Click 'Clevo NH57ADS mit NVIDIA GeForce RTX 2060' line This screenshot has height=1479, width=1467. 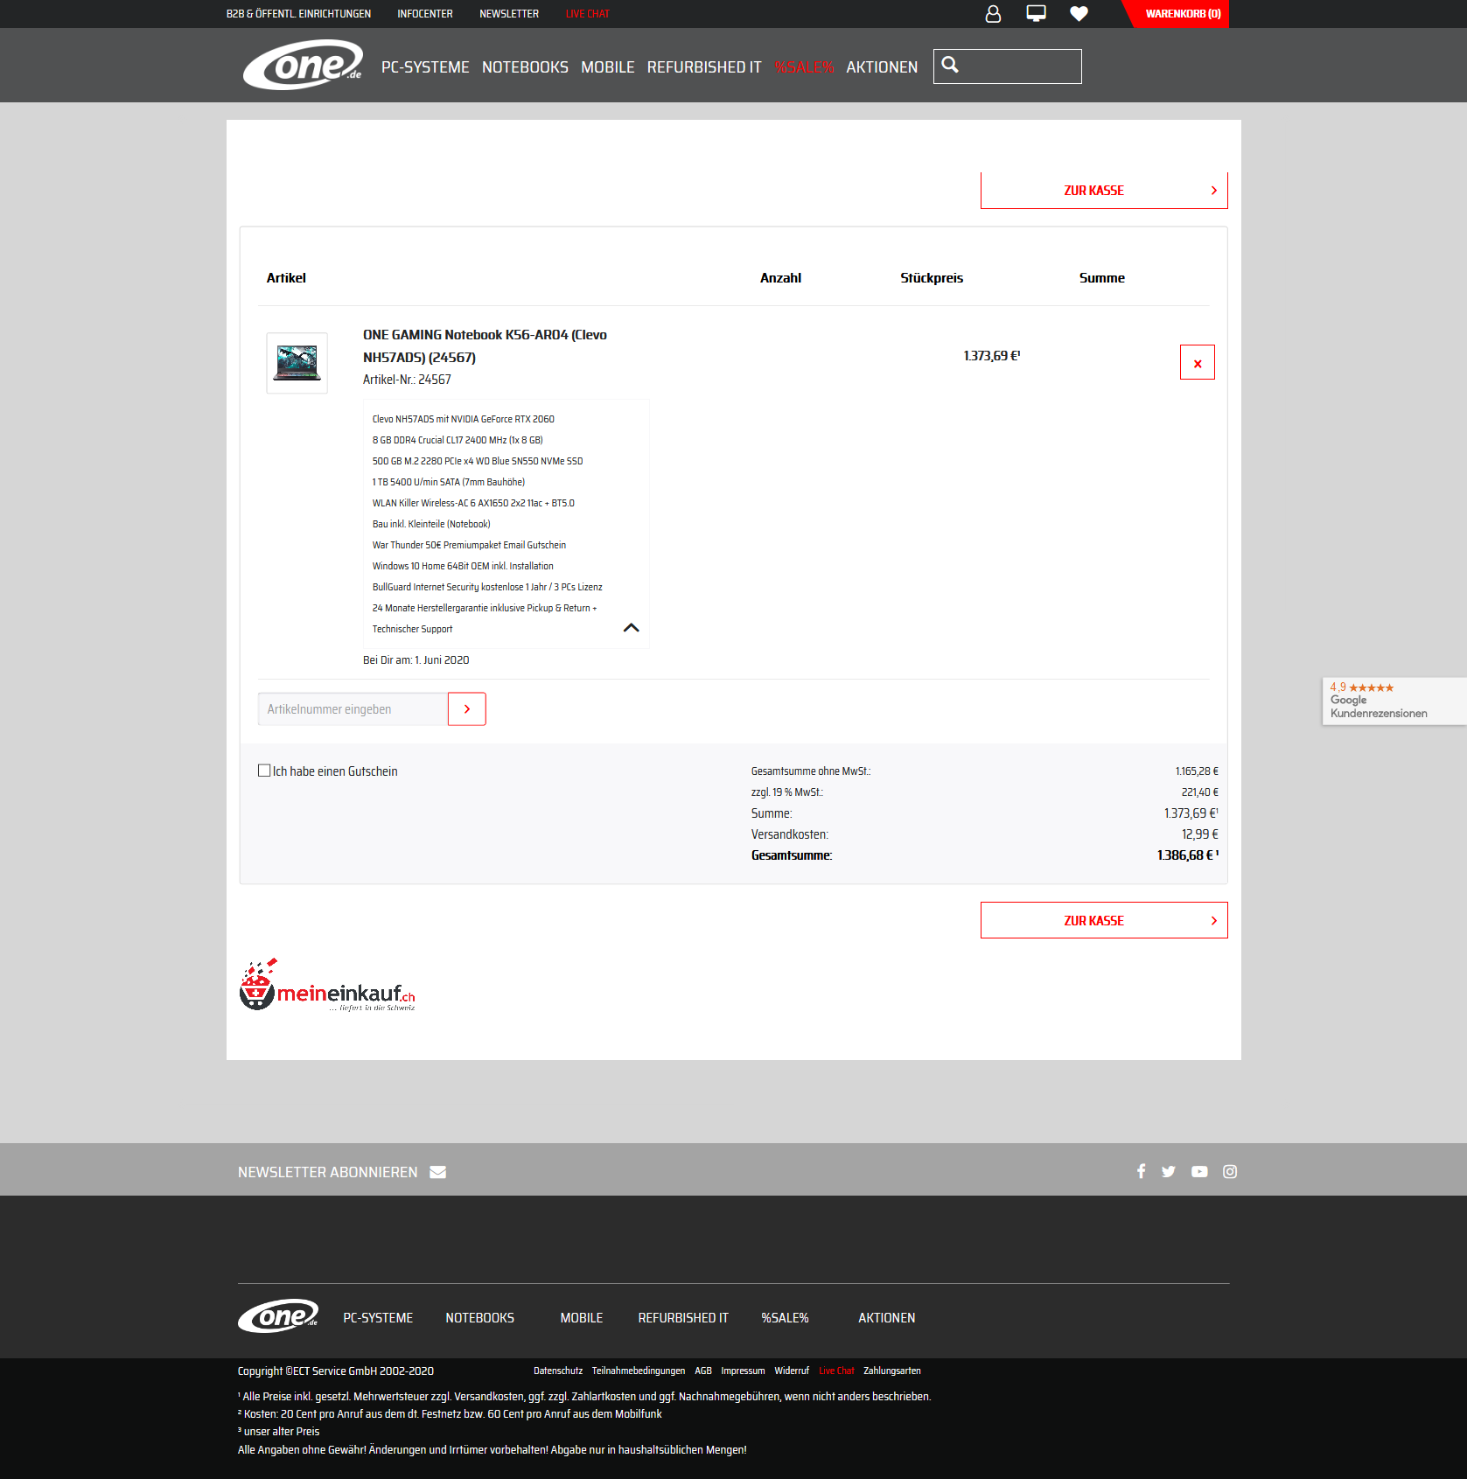[x=464, y=419]
